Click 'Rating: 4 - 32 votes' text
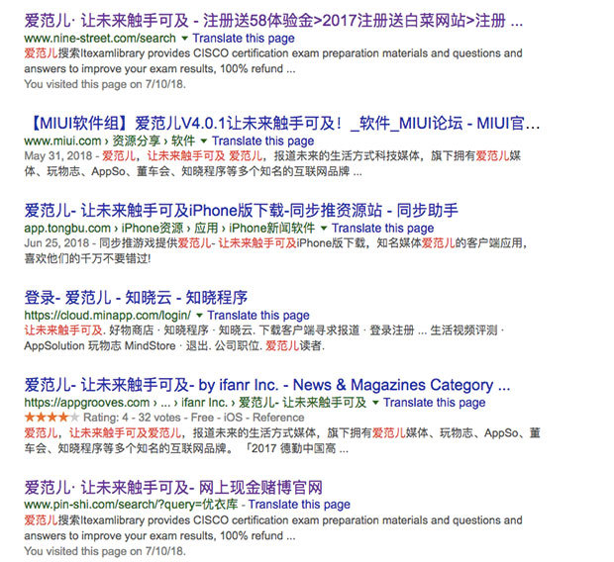The width and height of the screenshot is (614, 562). [132, 418]
